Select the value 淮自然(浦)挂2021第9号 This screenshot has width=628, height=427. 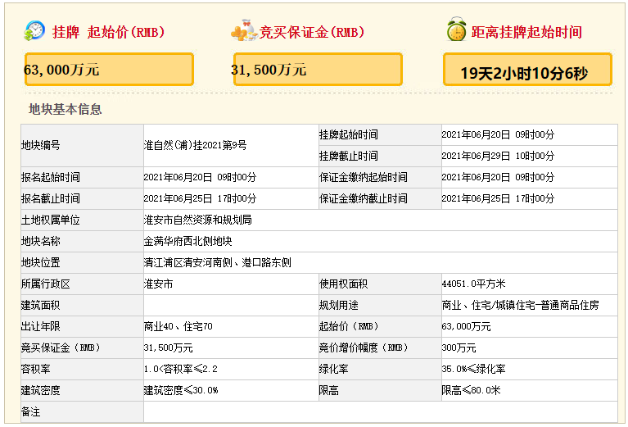point(195,145)
